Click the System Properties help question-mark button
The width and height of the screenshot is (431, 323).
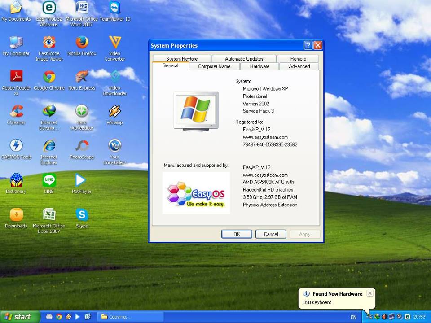(308, 45)
